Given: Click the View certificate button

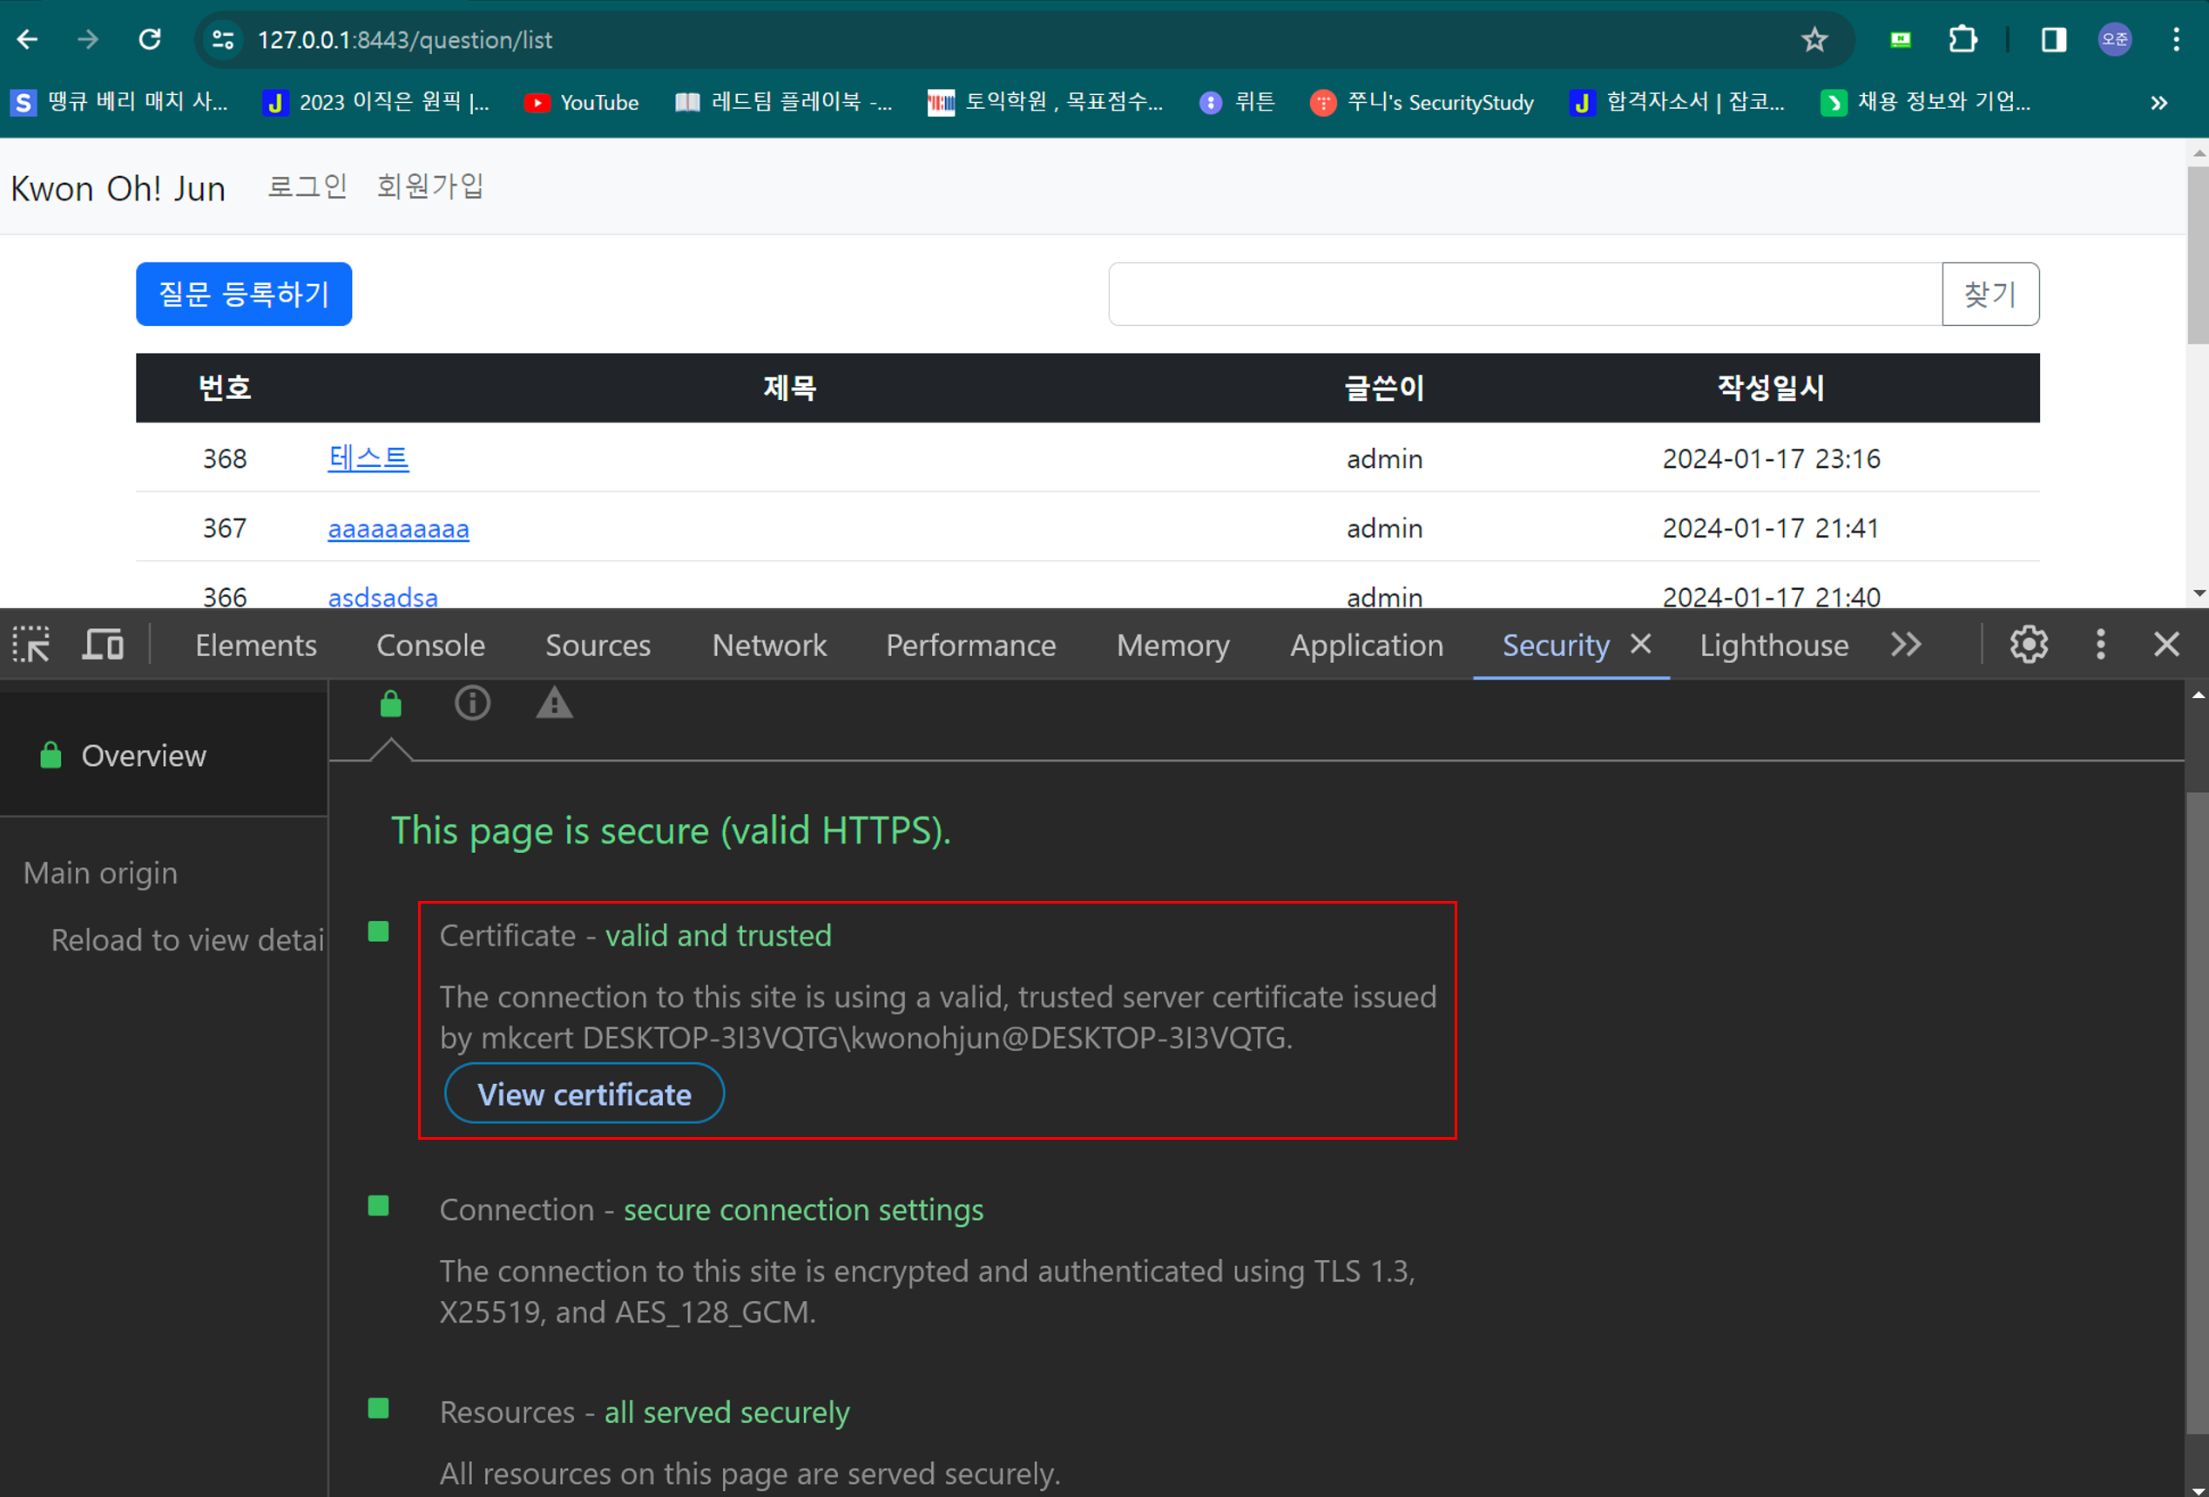Looking at the screenshot, I should coord(584,1094).
